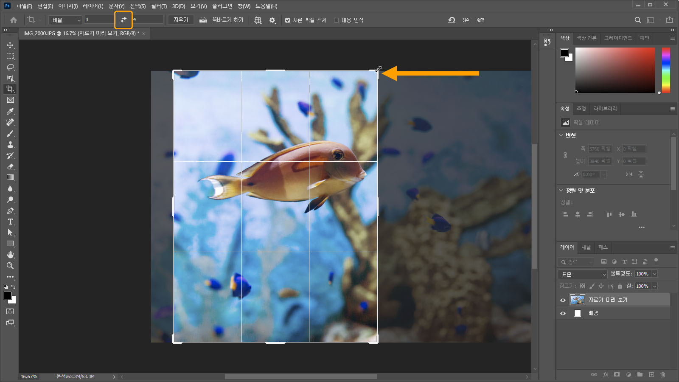Switch to the 채널 tab

pyautogui.click(x=586, y=247)
